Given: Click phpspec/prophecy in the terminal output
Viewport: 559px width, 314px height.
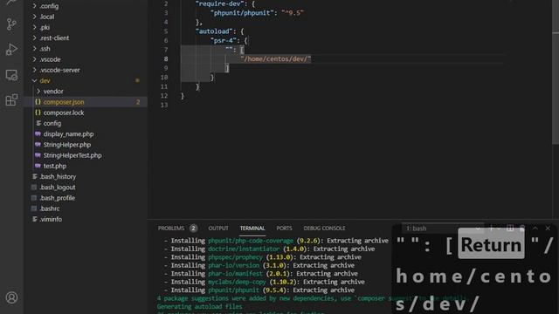Looking at the screenshot, I should (235, 257).
